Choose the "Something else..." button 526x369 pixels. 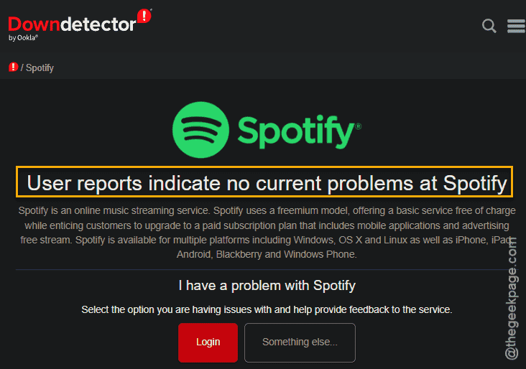coord(300,342)
